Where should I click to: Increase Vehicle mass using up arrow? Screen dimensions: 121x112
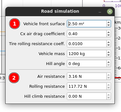click(x=109, y=52)
